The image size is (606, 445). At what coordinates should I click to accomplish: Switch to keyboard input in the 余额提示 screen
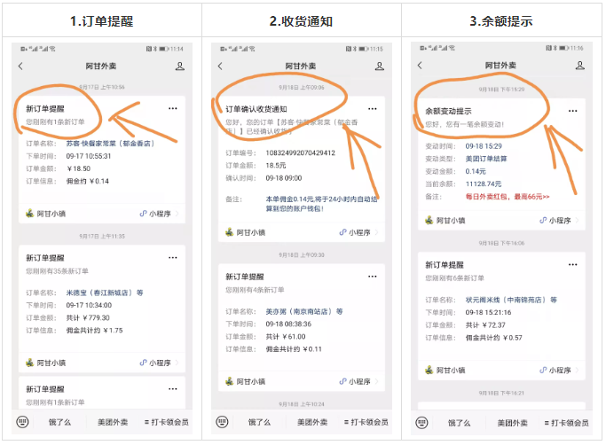coord(421,423)
